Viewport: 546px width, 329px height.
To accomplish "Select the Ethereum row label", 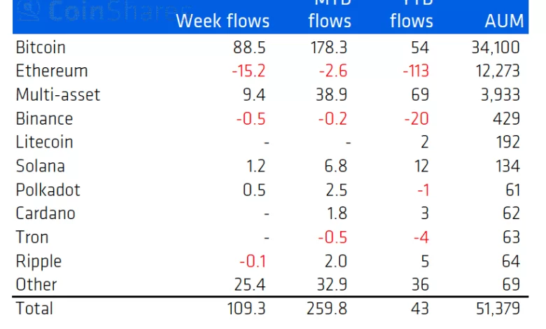I will click(52, 71).
